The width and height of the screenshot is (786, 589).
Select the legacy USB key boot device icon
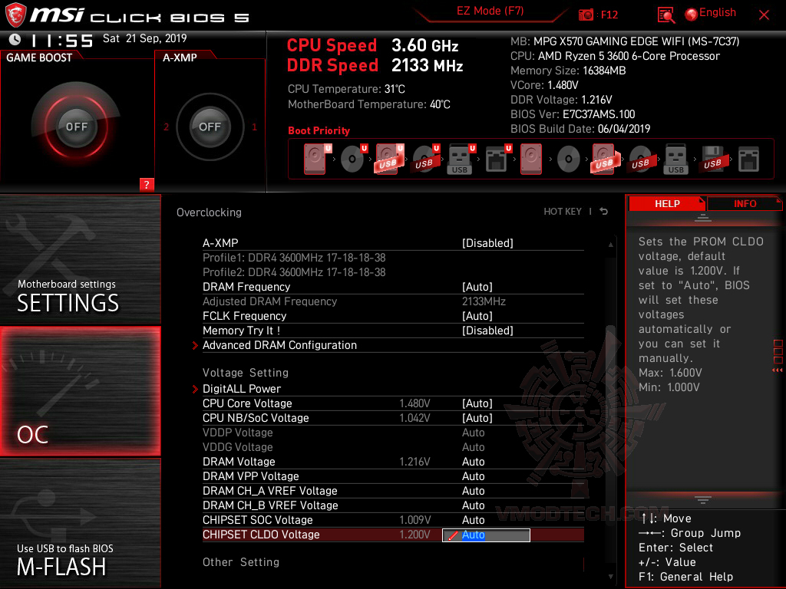point(675,160)
